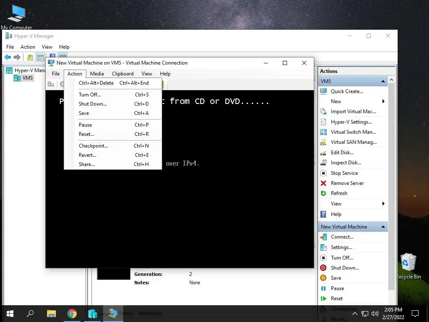Click the Inspect Disk icon

pyautogui.click(x=323, y=163)
